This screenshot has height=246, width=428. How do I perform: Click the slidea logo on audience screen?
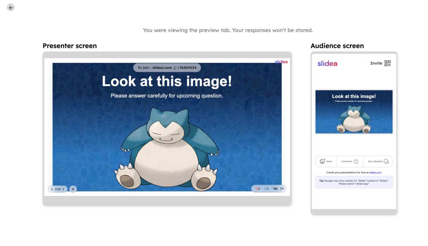[327, 63]
